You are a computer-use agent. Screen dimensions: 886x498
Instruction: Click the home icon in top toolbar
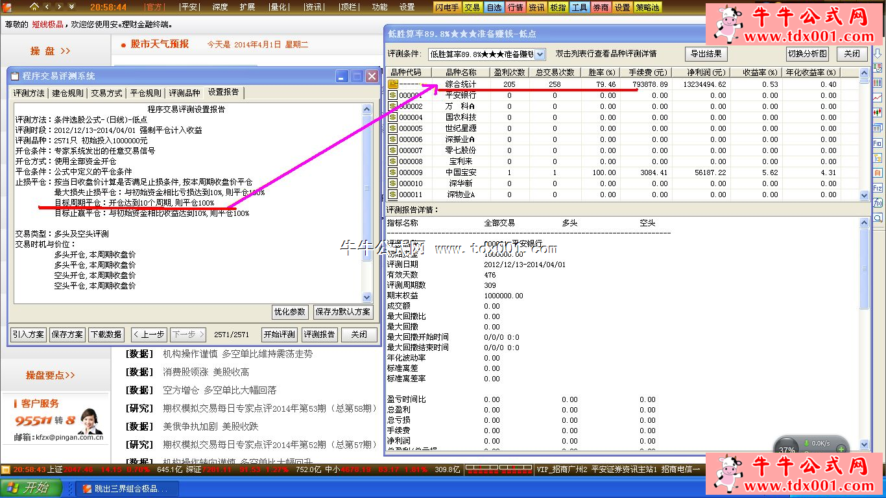[x=34, y=7]
